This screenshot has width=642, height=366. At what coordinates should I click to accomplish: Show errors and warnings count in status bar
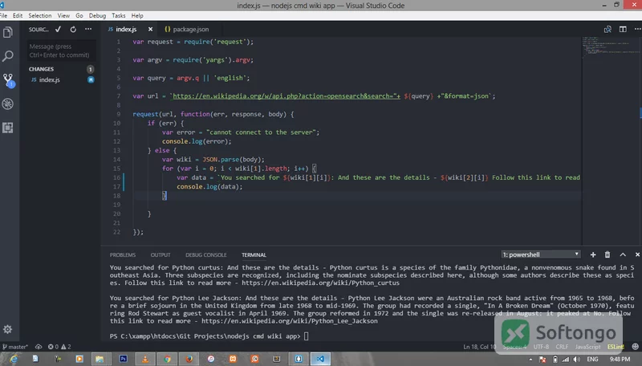point(59,347)
